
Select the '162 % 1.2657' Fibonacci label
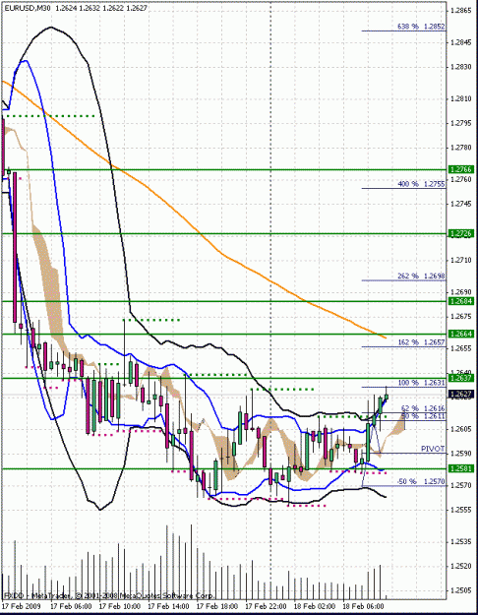click(421, 342)
